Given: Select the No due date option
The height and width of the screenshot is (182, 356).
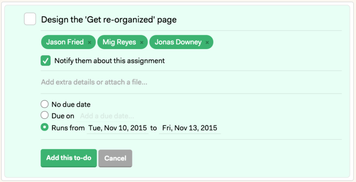Looking at the screenshot, I should pos(44,104).
